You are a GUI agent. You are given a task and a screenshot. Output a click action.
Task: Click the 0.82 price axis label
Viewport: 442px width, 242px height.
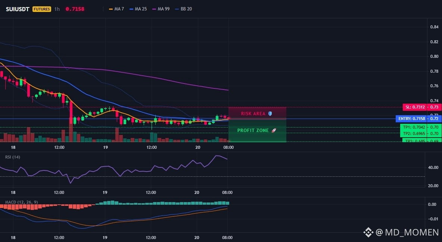pyautogui.click(x=435, y=42)
